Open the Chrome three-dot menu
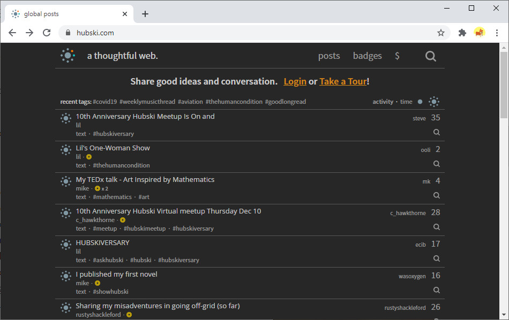Viewport: 509px width, 320px height. click(497, 33)
